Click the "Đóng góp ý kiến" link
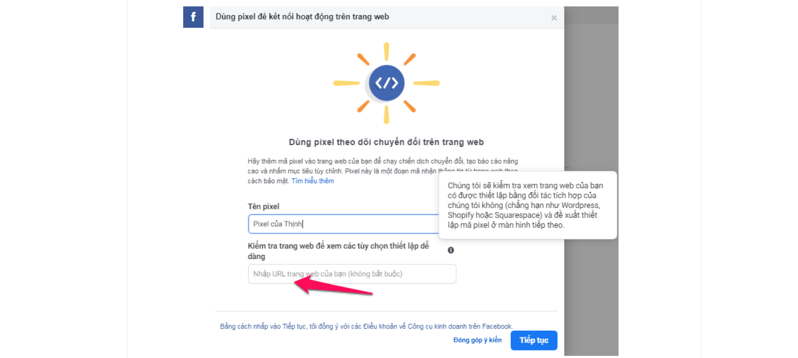 point(478,340)
